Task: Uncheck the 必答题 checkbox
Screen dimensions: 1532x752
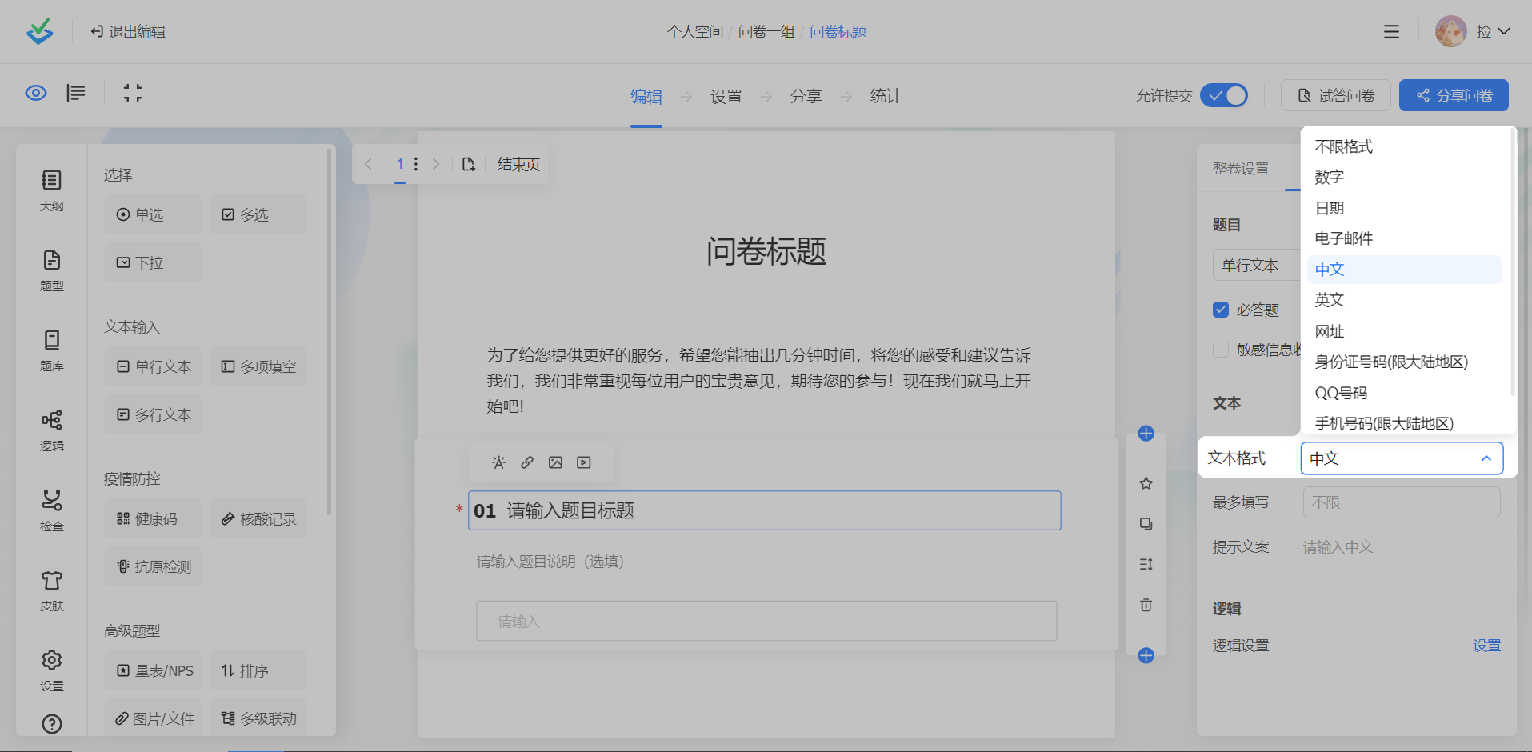Action: [x=1221, y=310]
